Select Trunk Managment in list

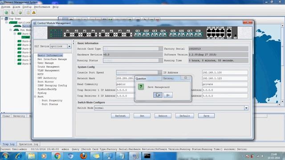coord(49,67)
